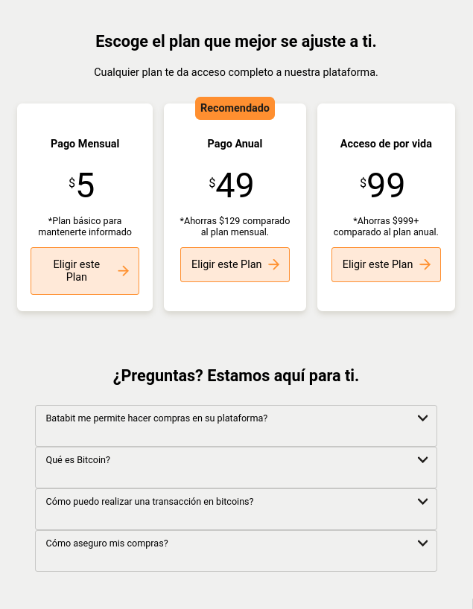Choose the Pago Anual plan button
Image resolution: width=473 pixels, height=609 pixels.
235,264
